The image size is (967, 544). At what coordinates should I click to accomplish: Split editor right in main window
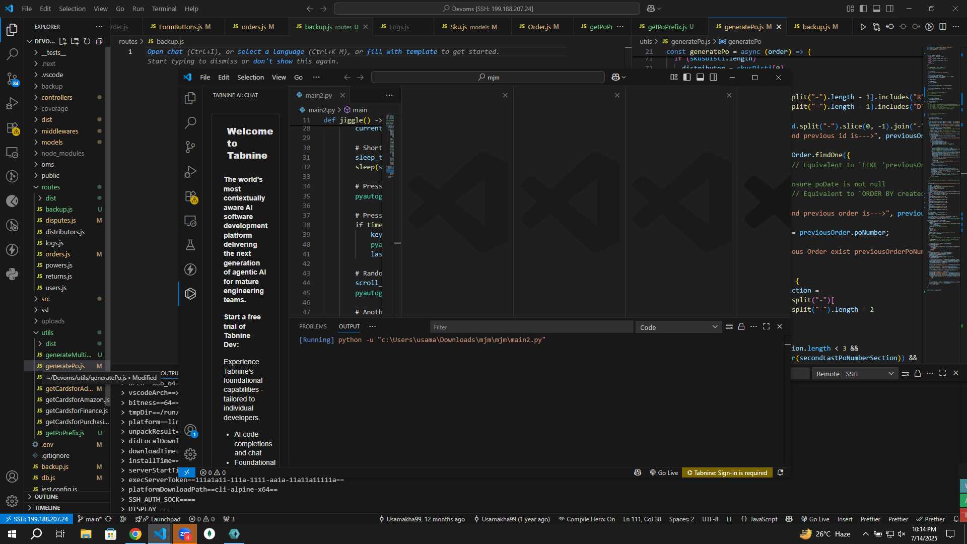pyautogui.click(x=943, y=27)
